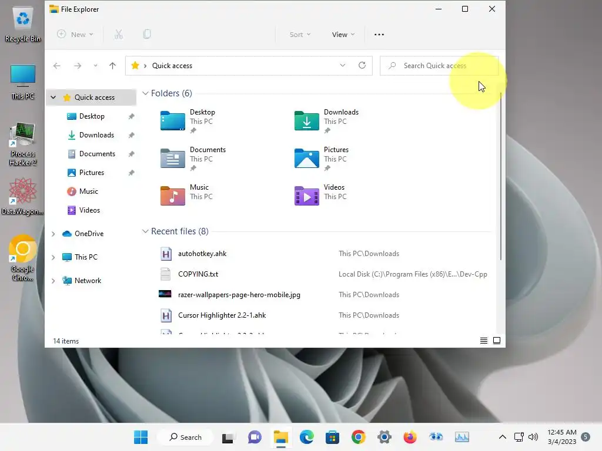Image resolution: width=602 pixels, height=451 pixels.
Task: Click pin icon next to Documents in sidebar
Action: pos(131,154)
